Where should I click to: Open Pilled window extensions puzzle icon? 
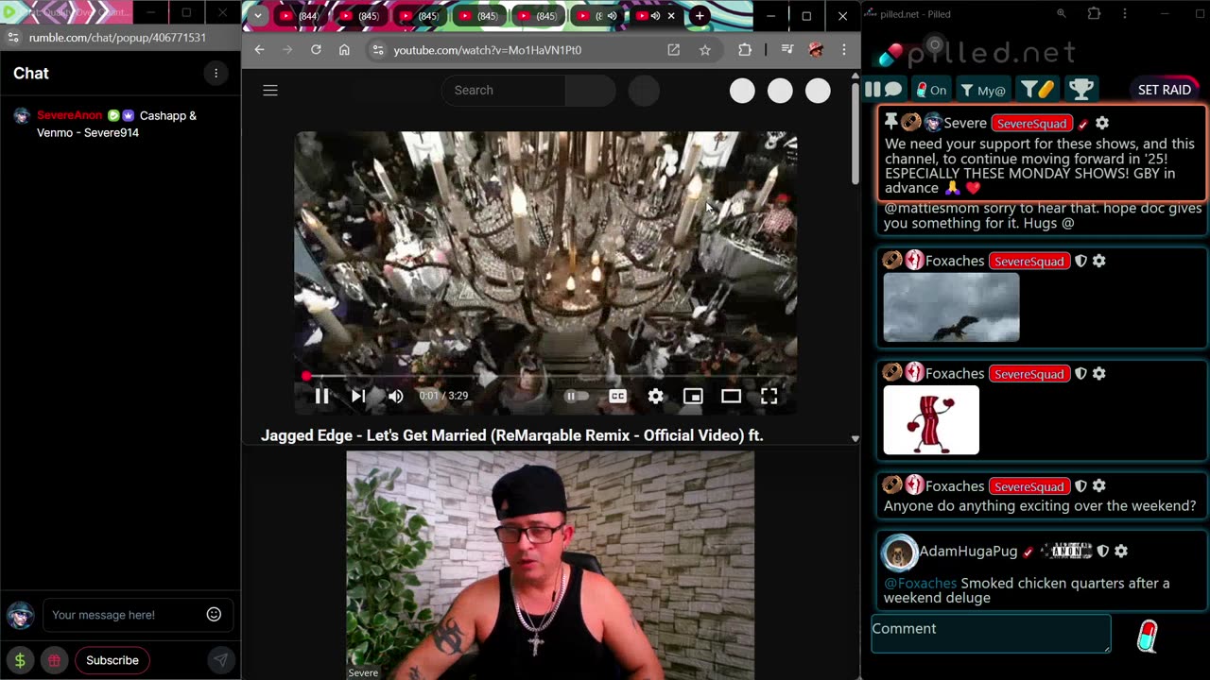[1094, 14]
